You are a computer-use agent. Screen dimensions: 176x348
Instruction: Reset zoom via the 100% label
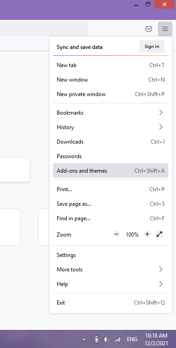coord(132,235)
